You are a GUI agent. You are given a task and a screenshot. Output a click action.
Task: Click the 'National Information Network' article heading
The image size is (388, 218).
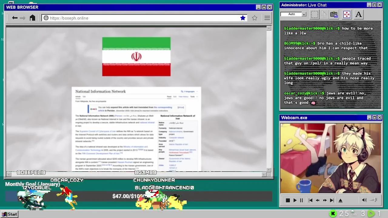coord(100,91)
